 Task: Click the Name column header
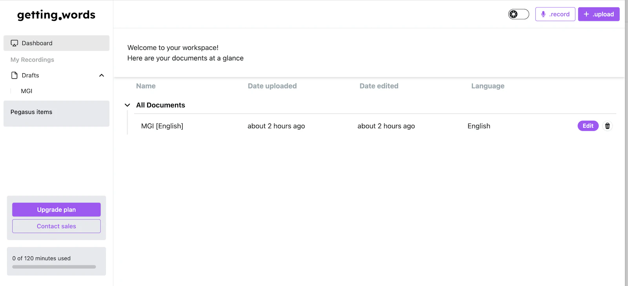point(146,86)
